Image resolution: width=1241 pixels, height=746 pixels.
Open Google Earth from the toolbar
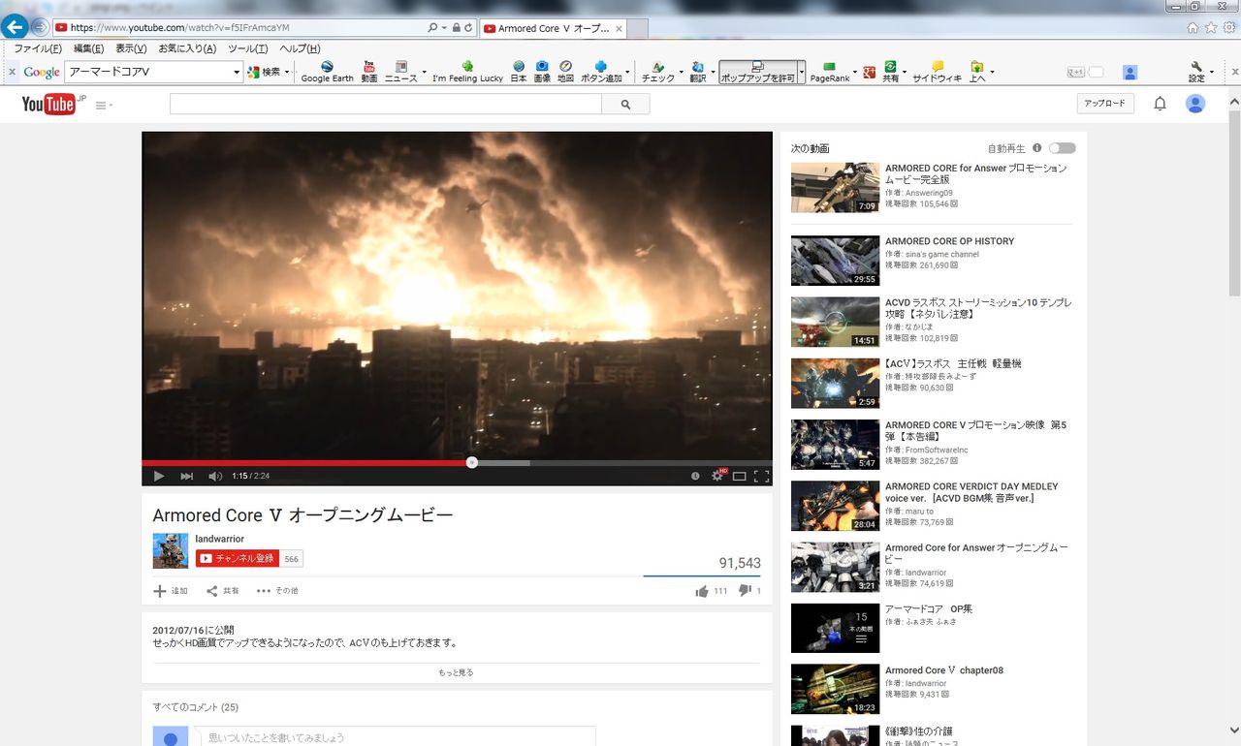click(327, 72)
